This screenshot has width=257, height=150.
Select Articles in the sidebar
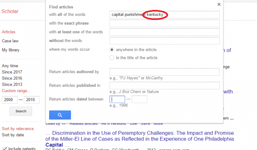9,32
